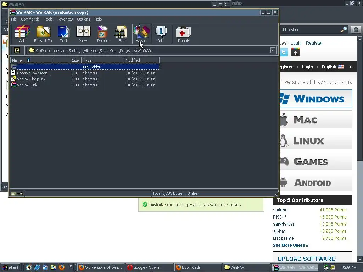Viewport: 363px width, 272px height.
Task: Click contributor safarisilver link
Action: (x=284, y=224)
